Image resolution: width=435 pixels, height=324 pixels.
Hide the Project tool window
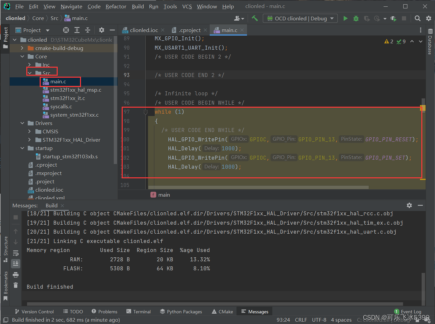click(112, 30)
